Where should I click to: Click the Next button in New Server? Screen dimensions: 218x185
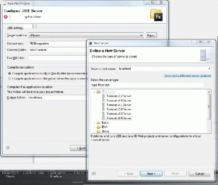[x=151, y=174]
